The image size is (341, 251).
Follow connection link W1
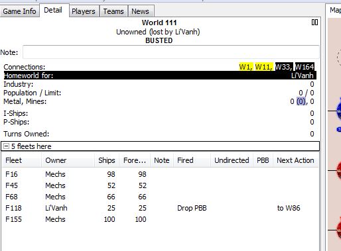pyautogui.click(x=246, y=67)
